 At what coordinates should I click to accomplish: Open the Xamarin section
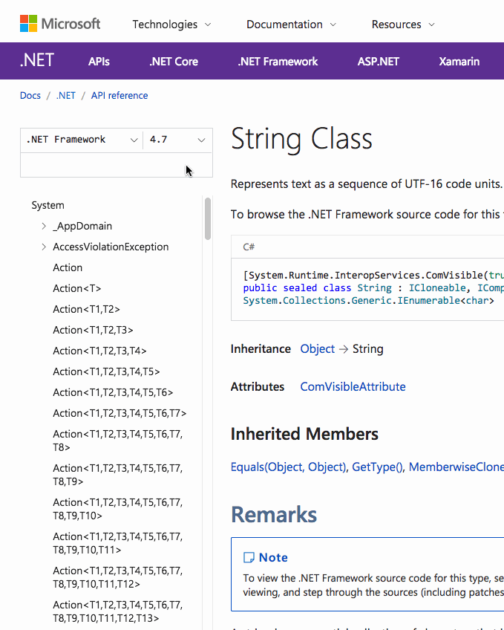pos(459,61)
